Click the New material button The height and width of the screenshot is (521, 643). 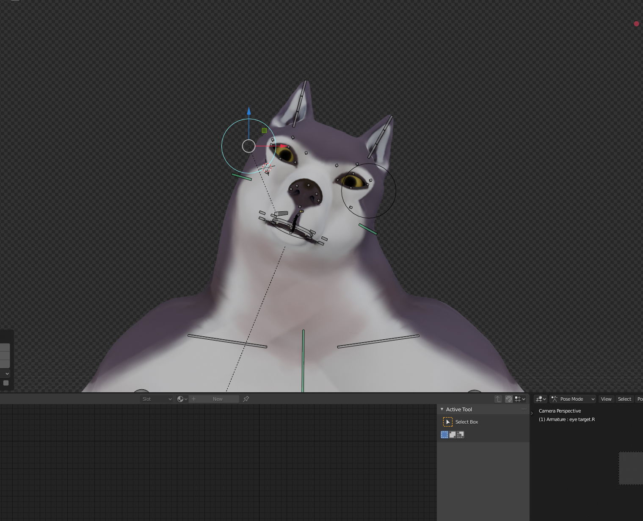point(218,399)
